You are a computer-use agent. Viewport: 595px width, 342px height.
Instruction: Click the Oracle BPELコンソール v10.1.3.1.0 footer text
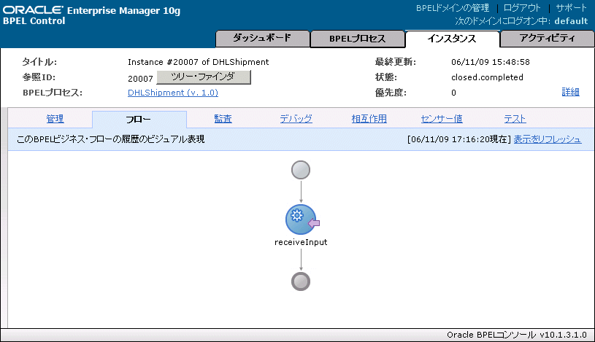pyautogui.click(x=517, y=335)
